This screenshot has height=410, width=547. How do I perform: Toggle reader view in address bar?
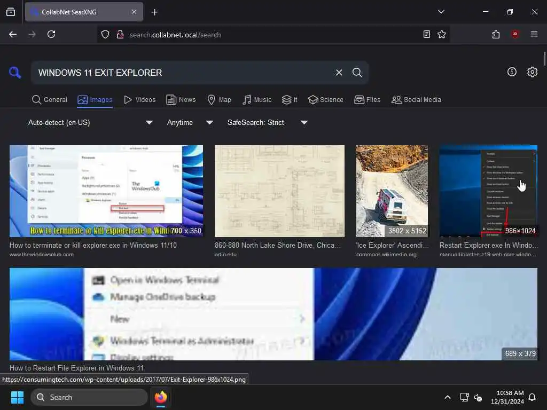pyautogui.click(x=426, y=34)
